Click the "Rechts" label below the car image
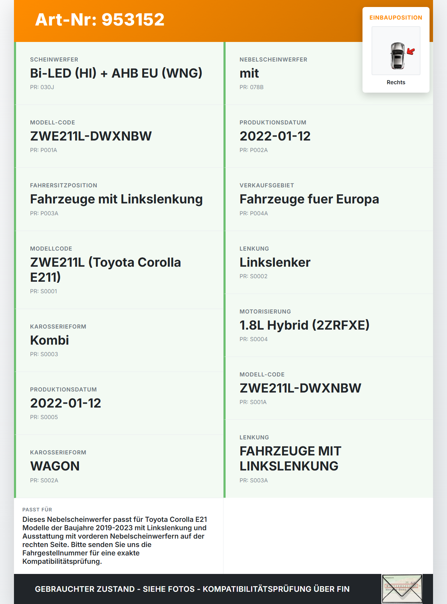447x604 pixels. (396, 82)
